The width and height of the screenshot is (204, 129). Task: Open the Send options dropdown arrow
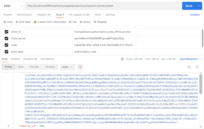point(199,6)
